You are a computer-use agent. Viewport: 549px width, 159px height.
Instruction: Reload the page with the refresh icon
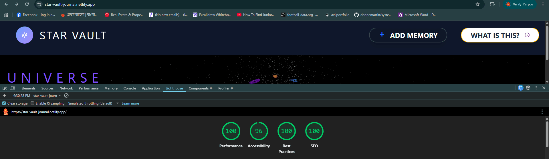pyautogui.click(x=27, y=4)
